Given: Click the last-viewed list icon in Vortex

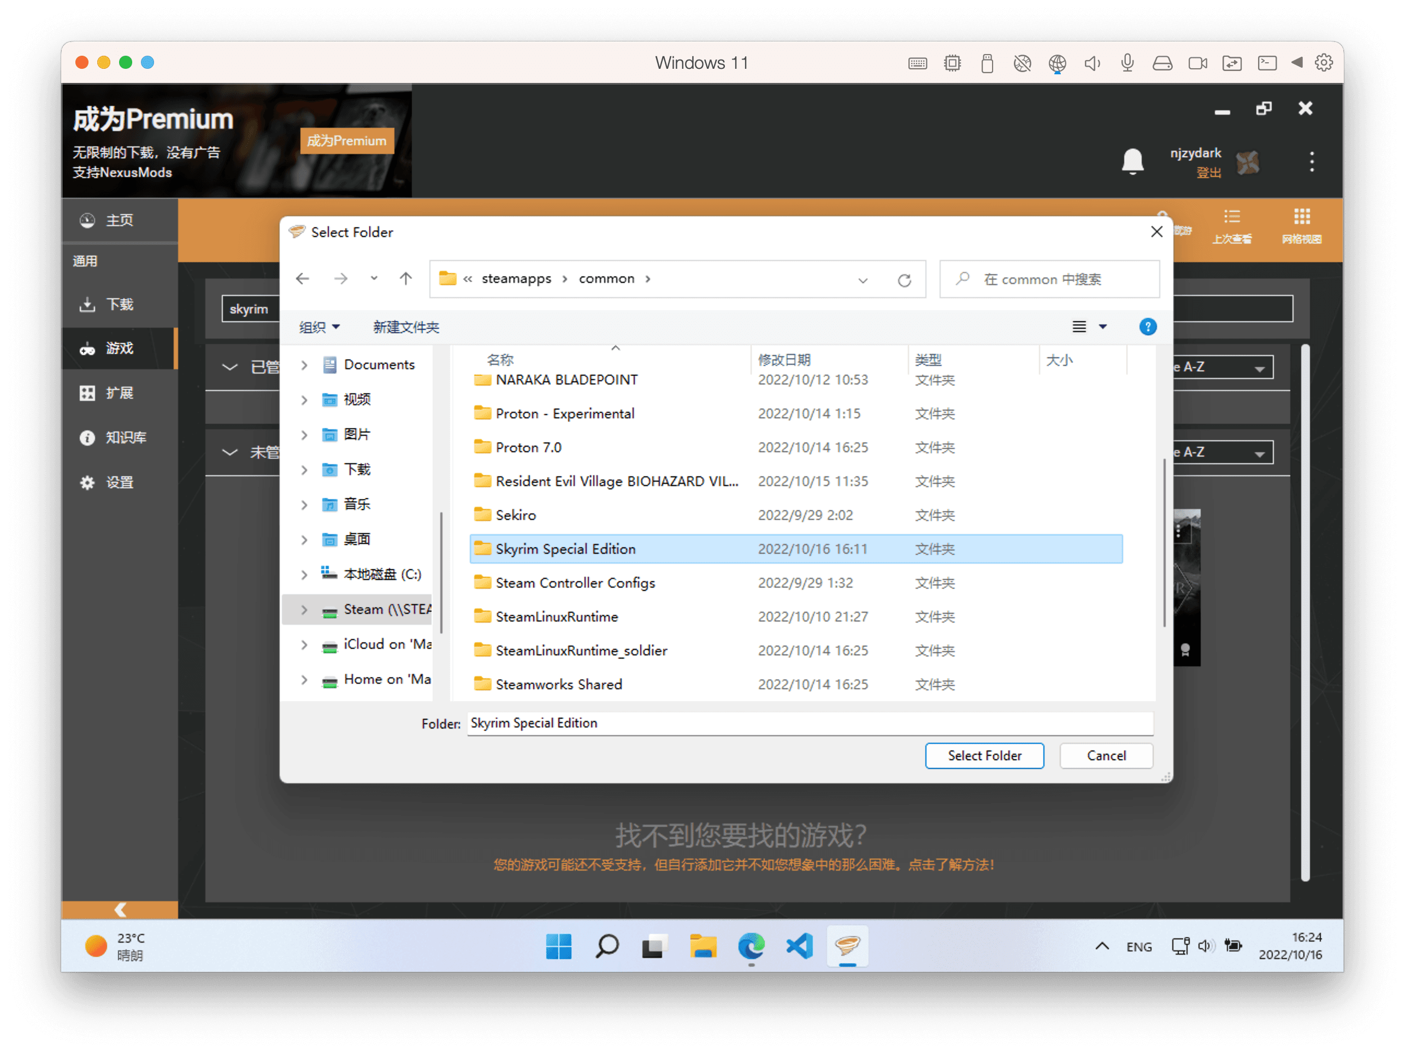Looking at the screenshot, I should [1232, 226].
